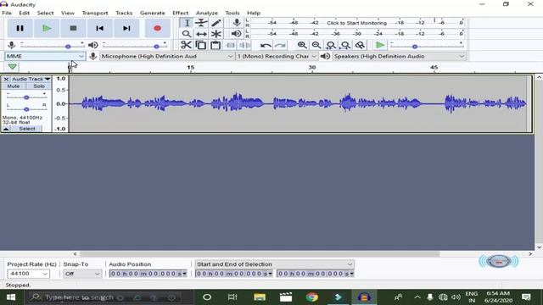This screenshot has height=305, width=543.
Task: Open the Audio Track name dropdown menu
Action: (31, 79)
